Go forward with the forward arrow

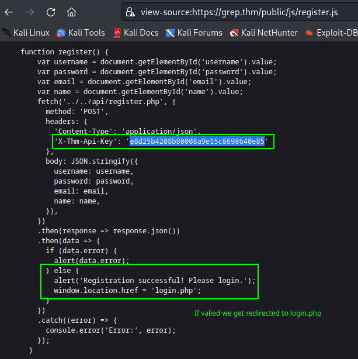[x=30, y=12]
